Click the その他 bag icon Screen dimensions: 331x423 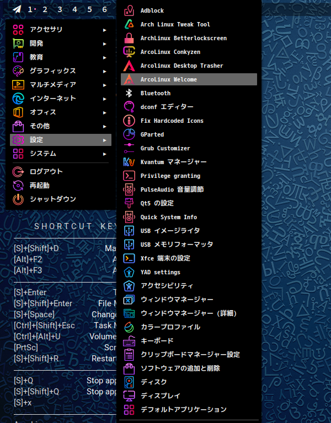[18, 126]
